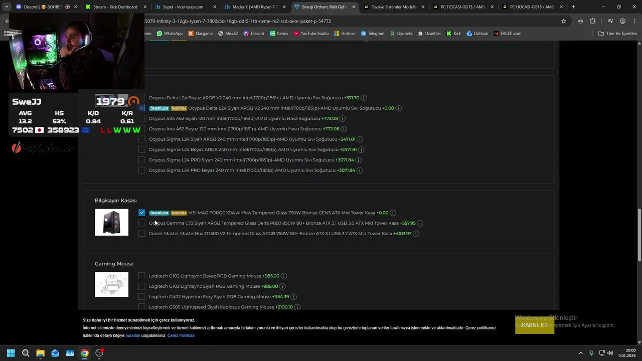Open the Windows Start menu
This screenshot has width=642, height=361.
11,353
